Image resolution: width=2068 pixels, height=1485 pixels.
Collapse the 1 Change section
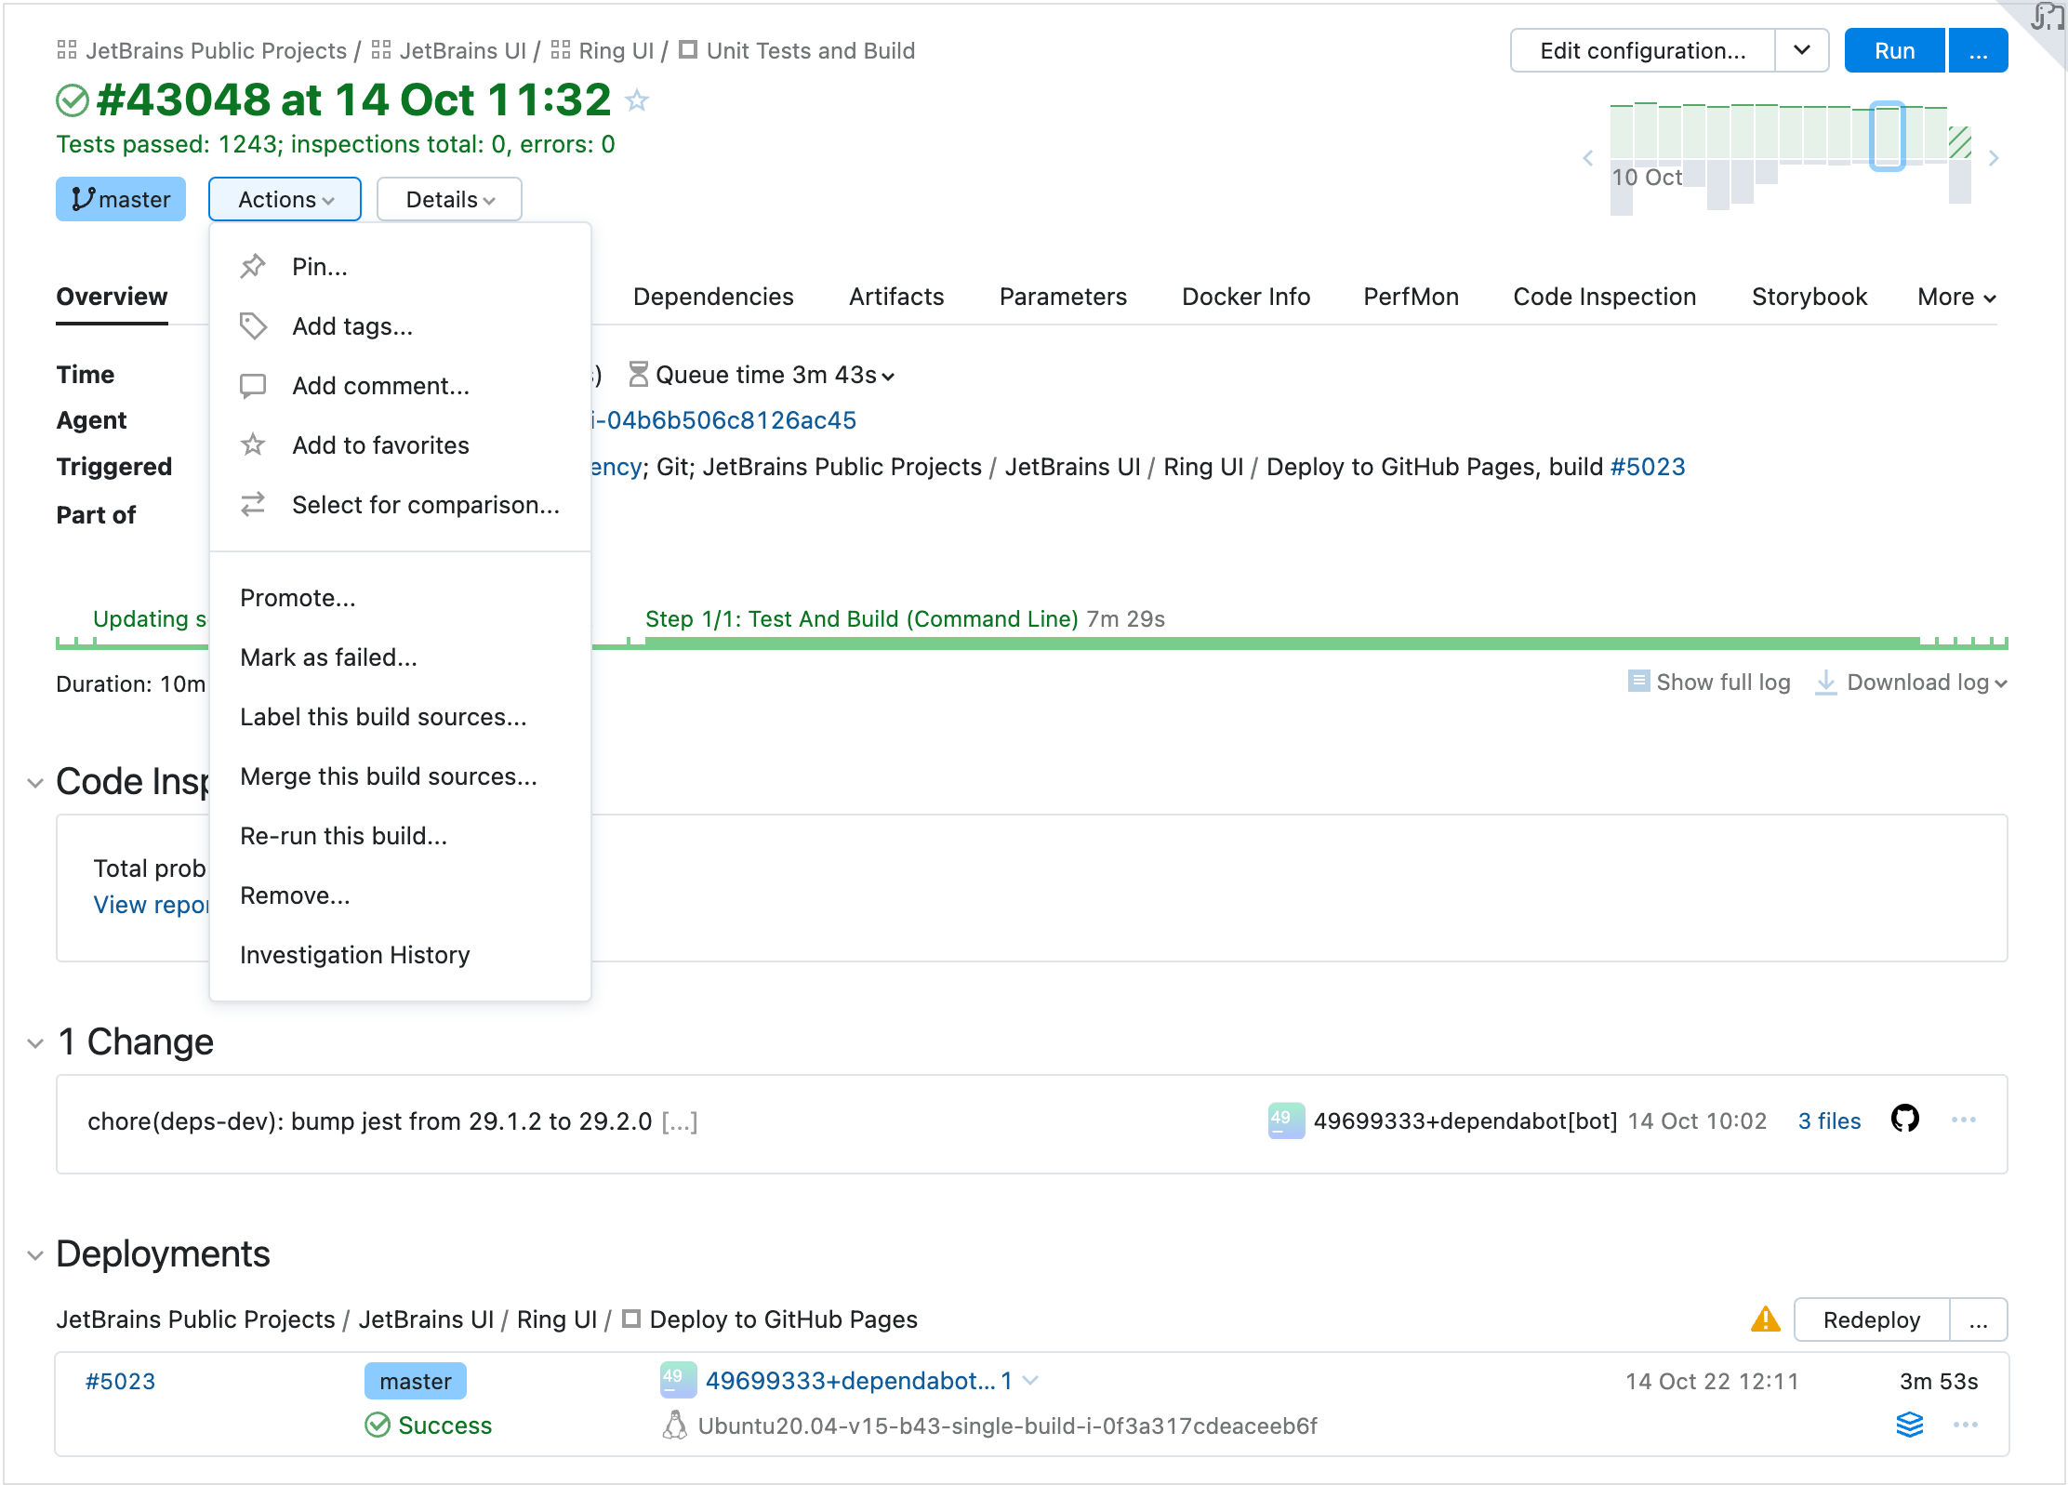point(35,1043)
